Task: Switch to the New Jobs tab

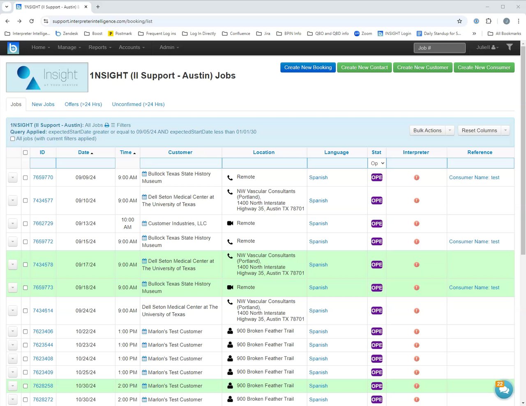Action: 43,104
